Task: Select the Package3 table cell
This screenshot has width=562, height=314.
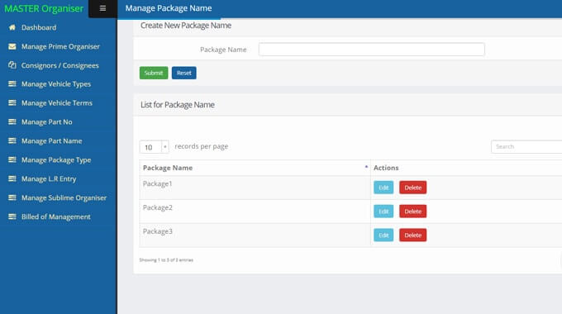Action: tap(255, 235)
